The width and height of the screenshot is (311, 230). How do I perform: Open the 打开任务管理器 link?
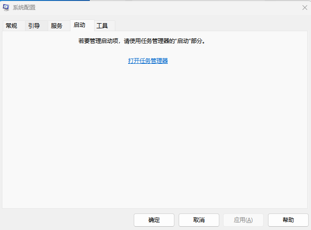coord(148,61)
